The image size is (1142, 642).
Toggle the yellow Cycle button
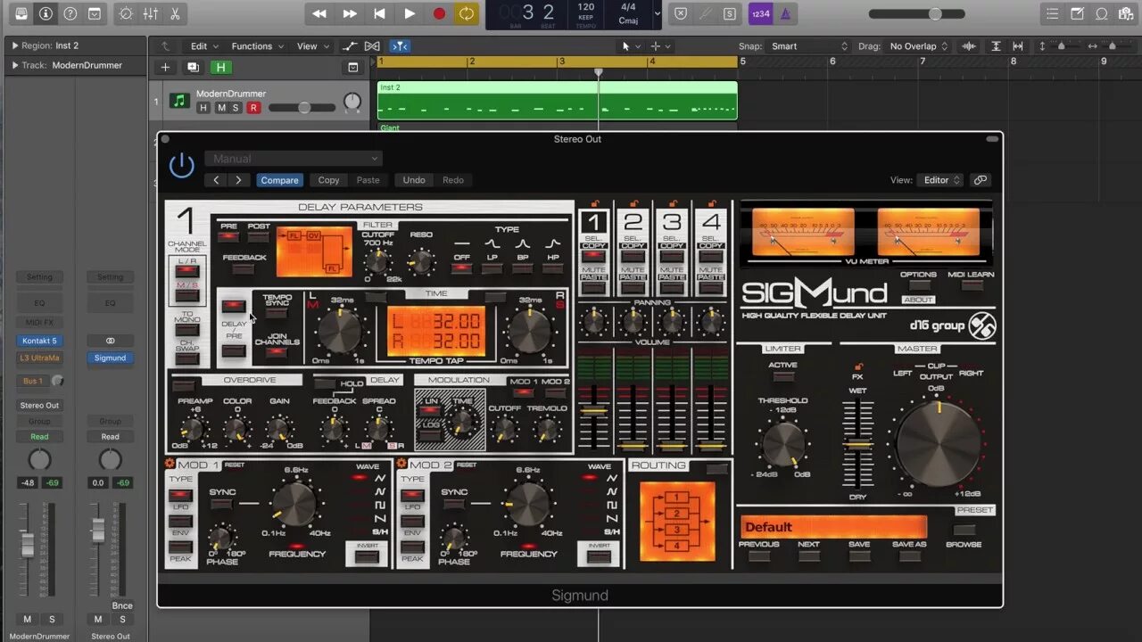pos(466,13)
